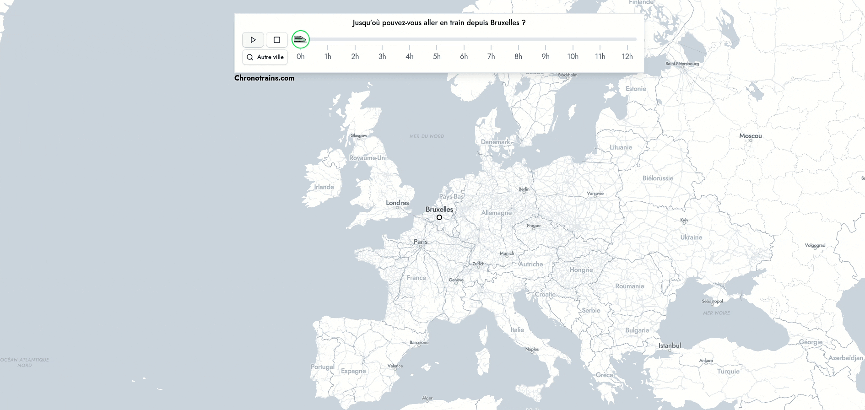Click Moscou city marker
This screenshot has height=410, width=865.
[x=751, y=136]
